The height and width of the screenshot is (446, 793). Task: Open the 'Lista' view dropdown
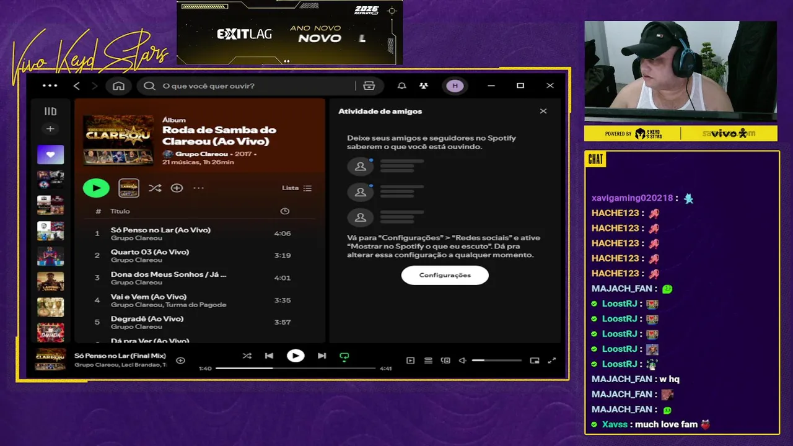pos(297,188)
